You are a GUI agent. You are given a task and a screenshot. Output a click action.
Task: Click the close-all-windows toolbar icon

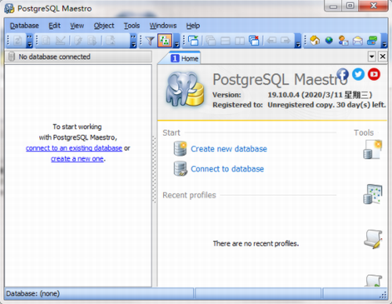click(254, 41)
